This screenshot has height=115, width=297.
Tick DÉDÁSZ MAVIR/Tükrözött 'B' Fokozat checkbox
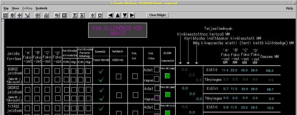[37, 98]
